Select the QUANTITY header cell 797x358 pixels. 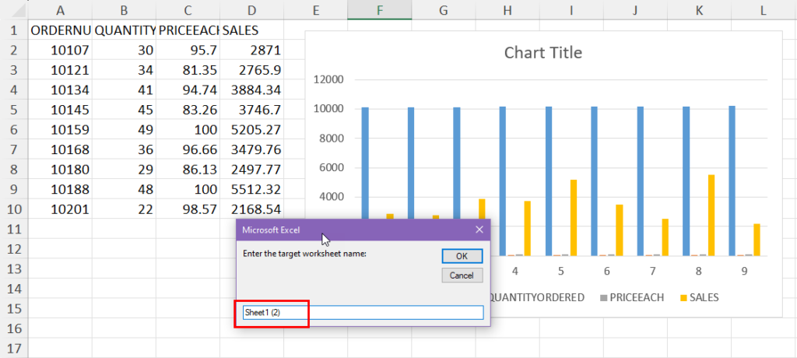(x=124, y=30)
